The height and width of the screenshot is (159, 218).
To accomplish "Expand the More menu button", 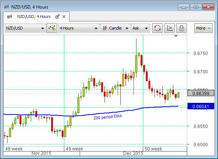I will (x=203, y=28).
